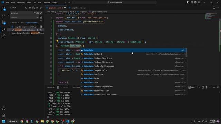The image size is (221, 124).
Task: Open the View menu
Action: pyautogui.click(x=29, y=2)
